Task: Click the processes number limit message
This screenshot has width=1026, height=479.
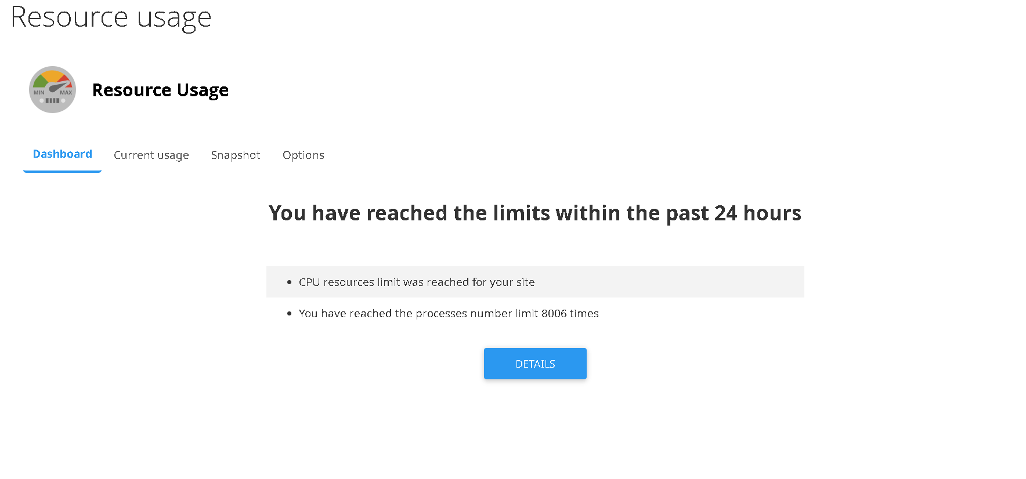Action: click(448, 314)
